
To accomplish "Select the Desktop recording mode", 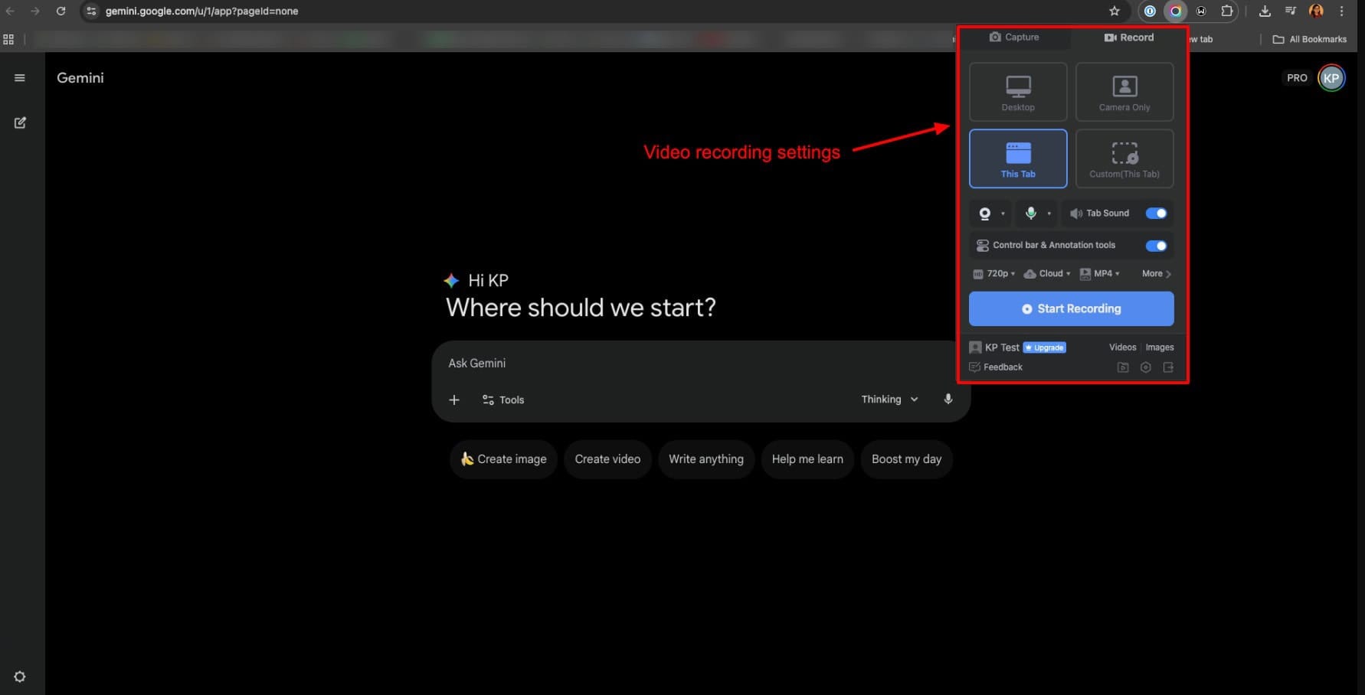I will (1017, 92).
